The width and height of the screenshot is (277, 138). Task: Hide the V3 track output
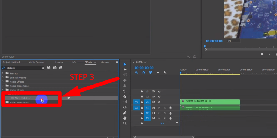[x=159, y=92]
